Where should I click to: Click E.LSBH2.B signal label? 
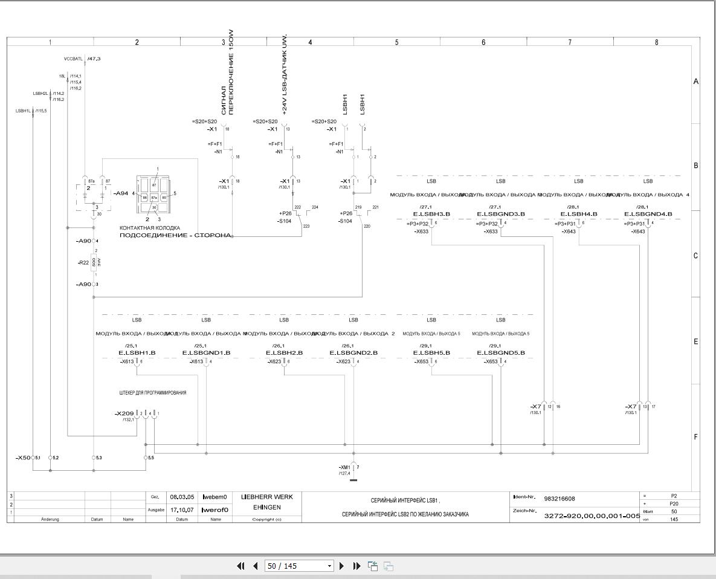284,353
